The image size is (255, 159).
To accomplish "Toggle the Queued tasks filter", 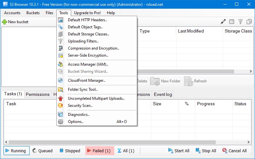I will pyautogui.click(x=42, y=151).
